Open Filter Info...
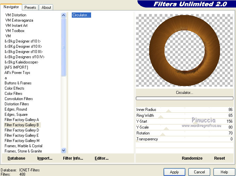The height and width of the screenshot is (176, 236). pyautogui.click(x=73, y=158)
